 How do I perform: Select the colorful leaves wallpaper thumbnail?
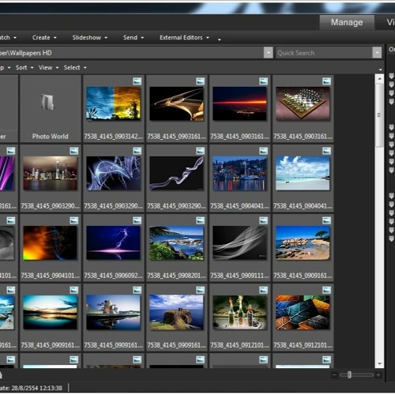pos(303,312)
